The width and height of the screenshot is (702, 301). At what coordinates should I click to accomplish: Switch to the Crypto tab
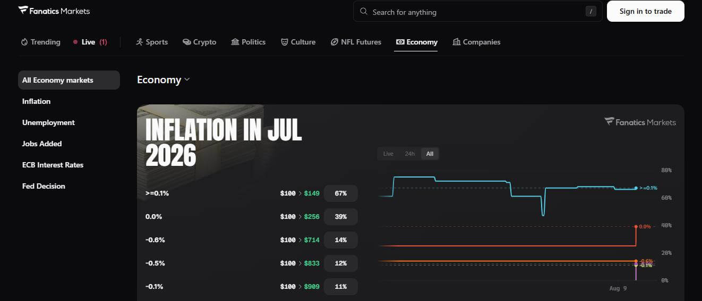click(199, 42)
